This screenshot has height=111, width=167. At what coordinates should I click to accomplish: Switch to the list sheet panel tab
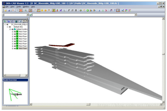[x=13, y=21]
